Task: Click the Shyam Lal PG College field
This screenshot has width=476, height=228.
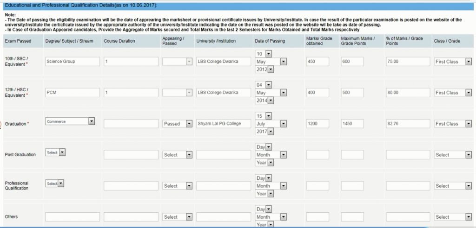Action: (224, 124)
